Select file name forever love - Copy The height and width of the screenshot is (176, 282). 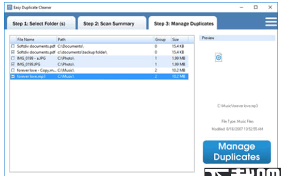37,70
